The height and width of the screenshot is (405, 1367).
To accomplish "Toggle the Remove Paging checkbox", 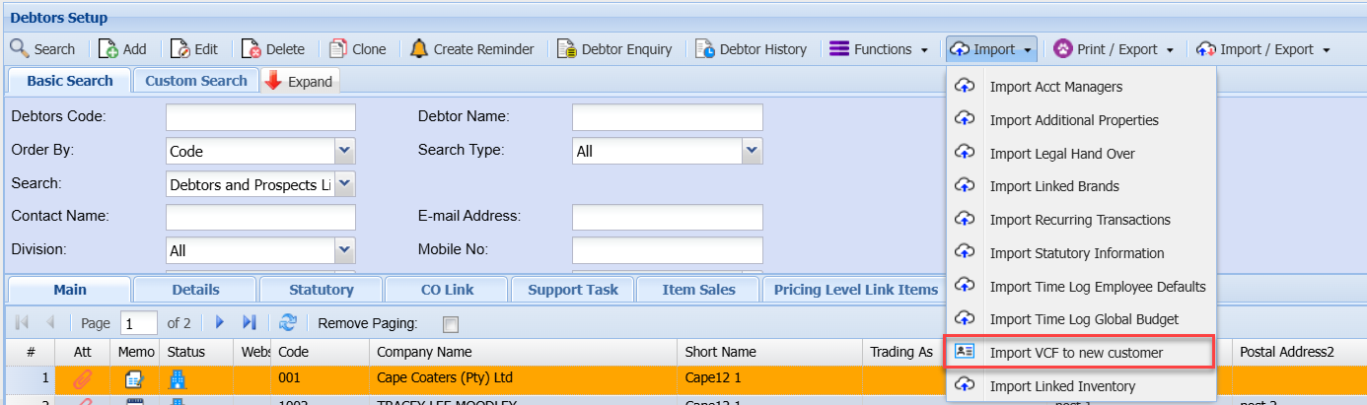I will [451, 323].
